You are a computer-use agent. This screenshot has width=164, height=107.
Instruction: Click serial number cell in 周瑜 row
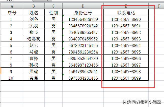(x=12, y=71)
